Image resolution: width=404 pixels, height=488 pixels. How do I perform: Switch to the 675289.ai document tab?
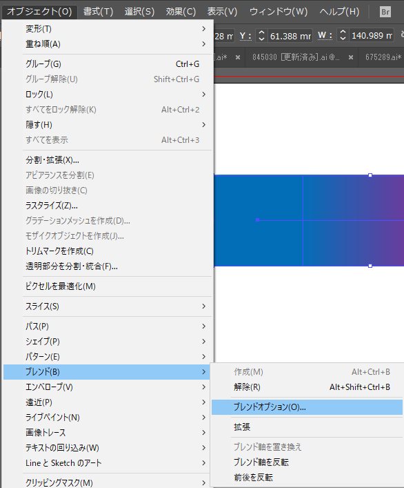tap(383, 57)
